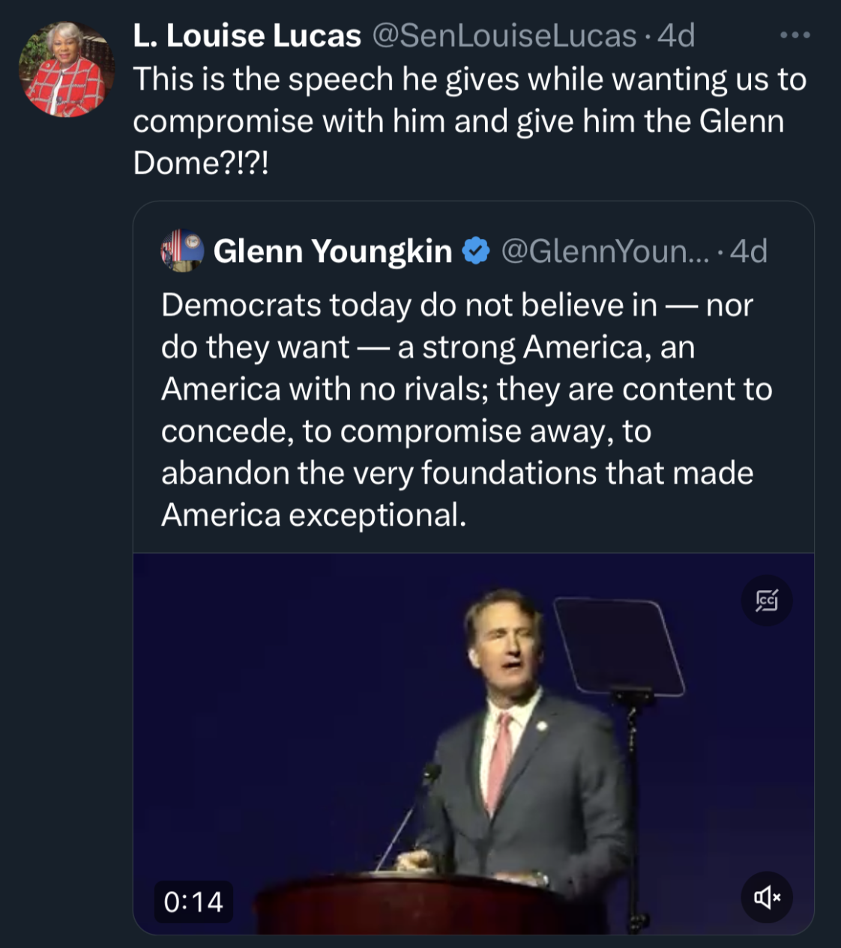Unmute the video with the speaker icon
Image resolution: width=841 pixels, height=948 pixels.
pos(767,896)
